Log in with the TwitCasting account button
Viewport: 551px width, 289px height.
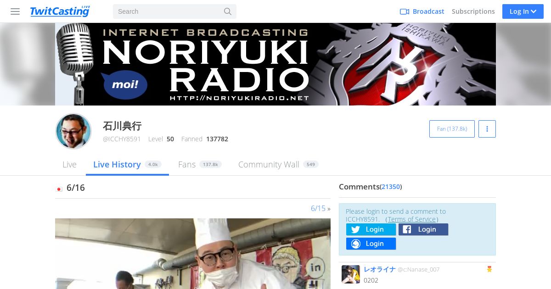371,244
